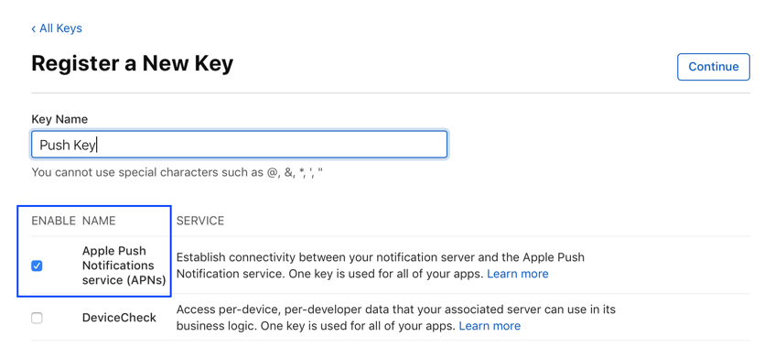The width and height of the screenshot is (775, 347).
Task: Click the special characters hint text
Action: point(177,172)
